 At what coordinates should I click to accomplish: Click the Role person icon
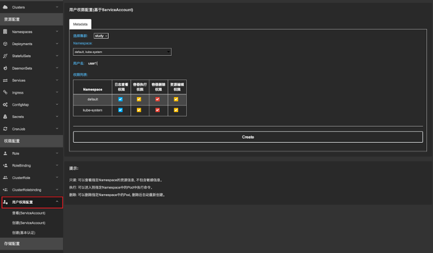pos(5,153)
